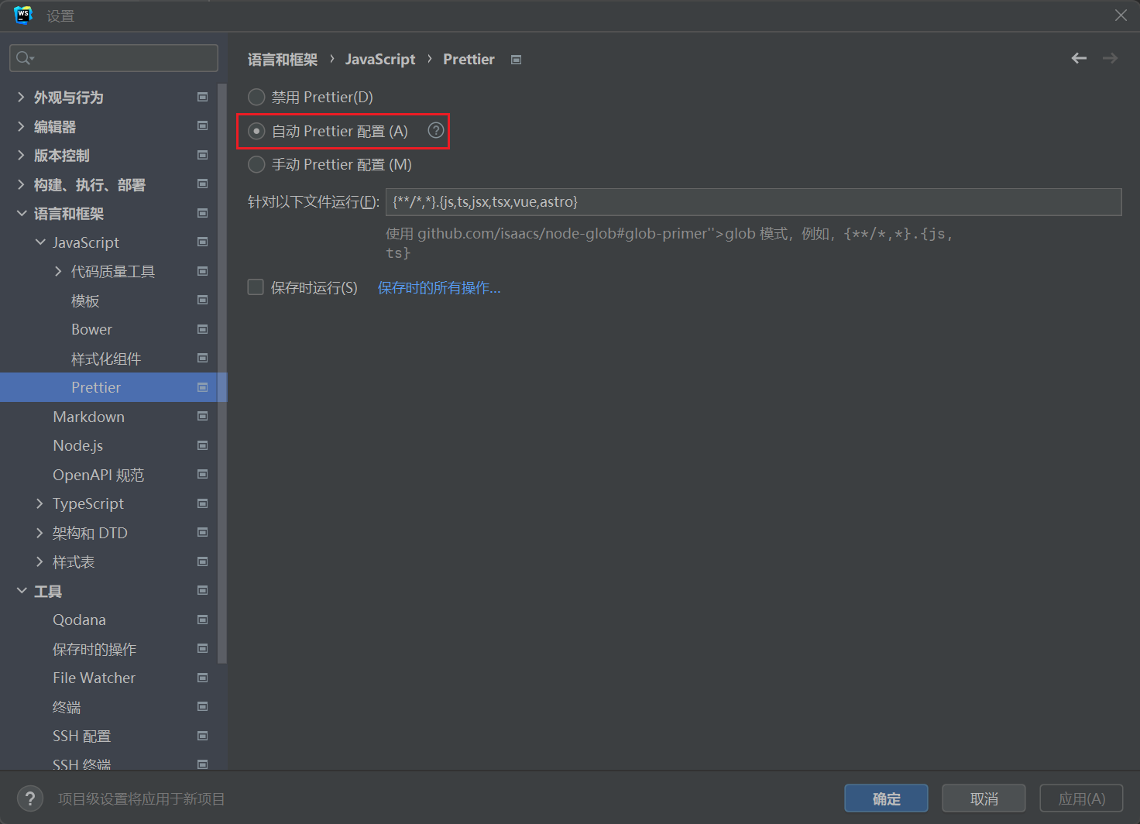The height and width of the screenshot is (824, 1140).
Task: Open 终端 settings page
Action: (x=67, y=707)
